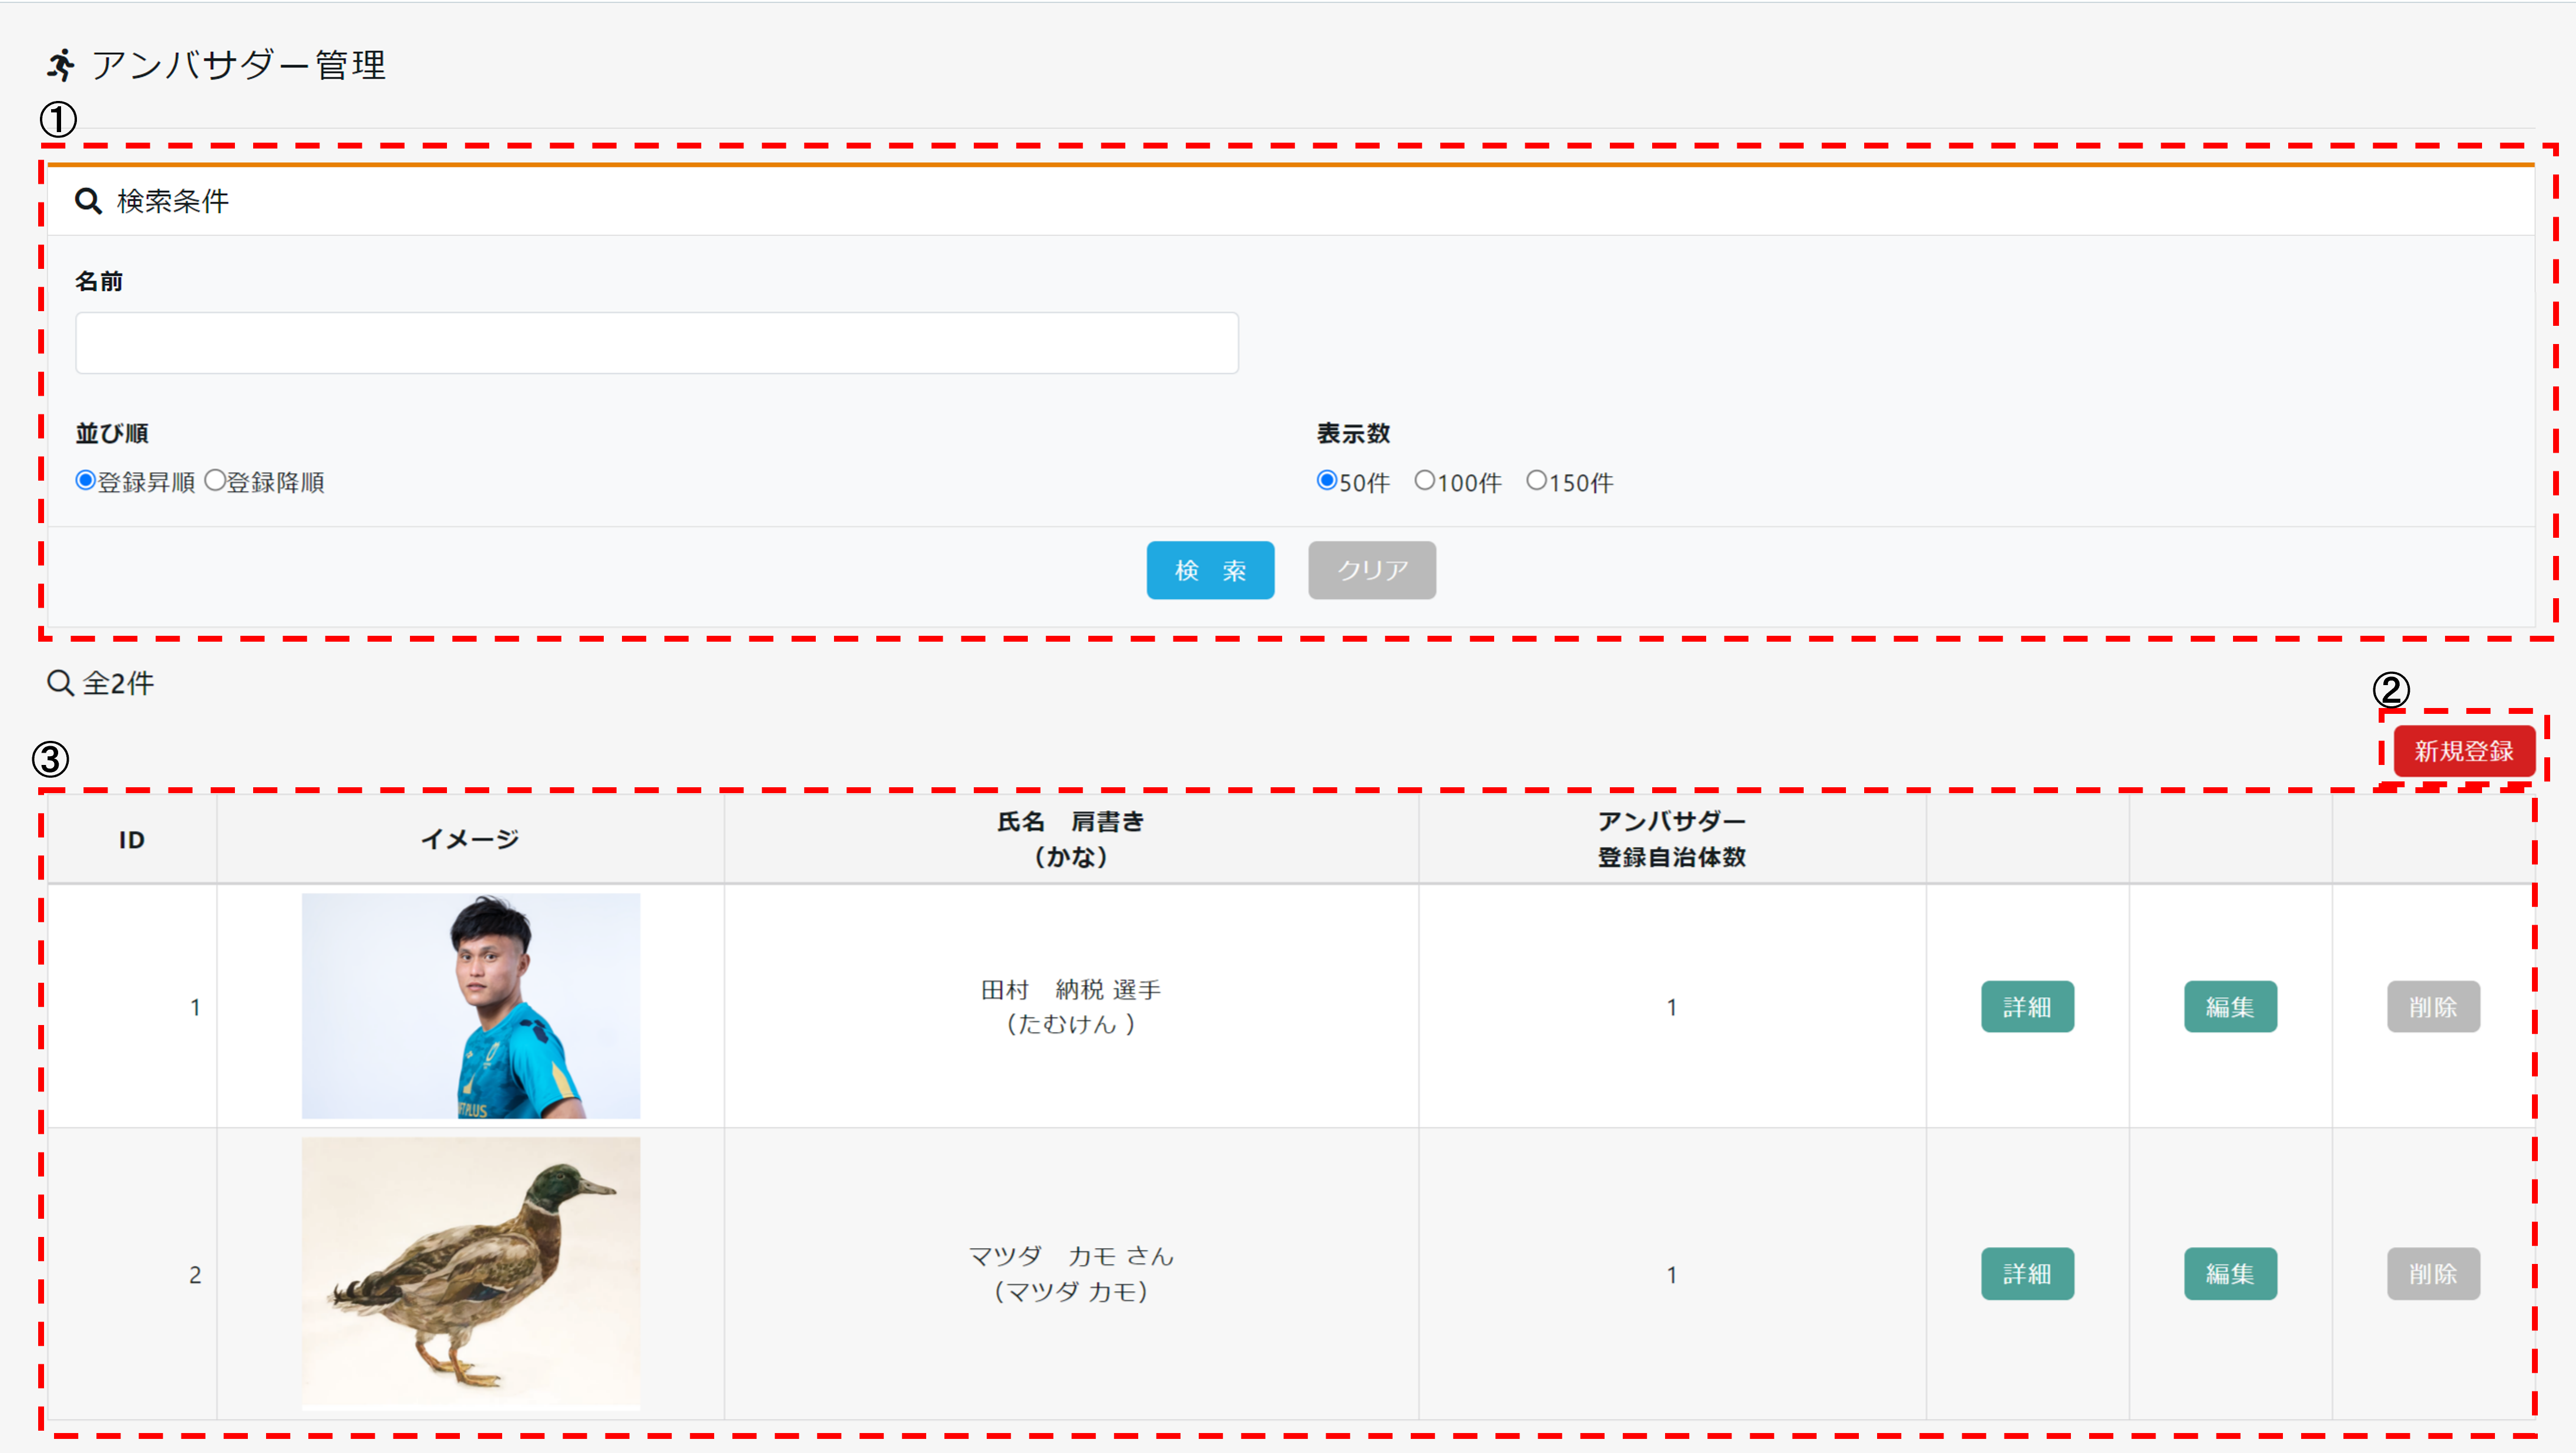Click 削除 in the ID 2 row
Image resolution: width=2576 pixels, height=1453 pixels.
click(x=2433, y=1273)
